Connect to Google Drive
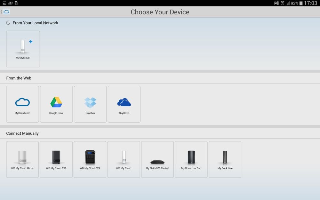Screen dimensions: 320x200 (56, 104)
